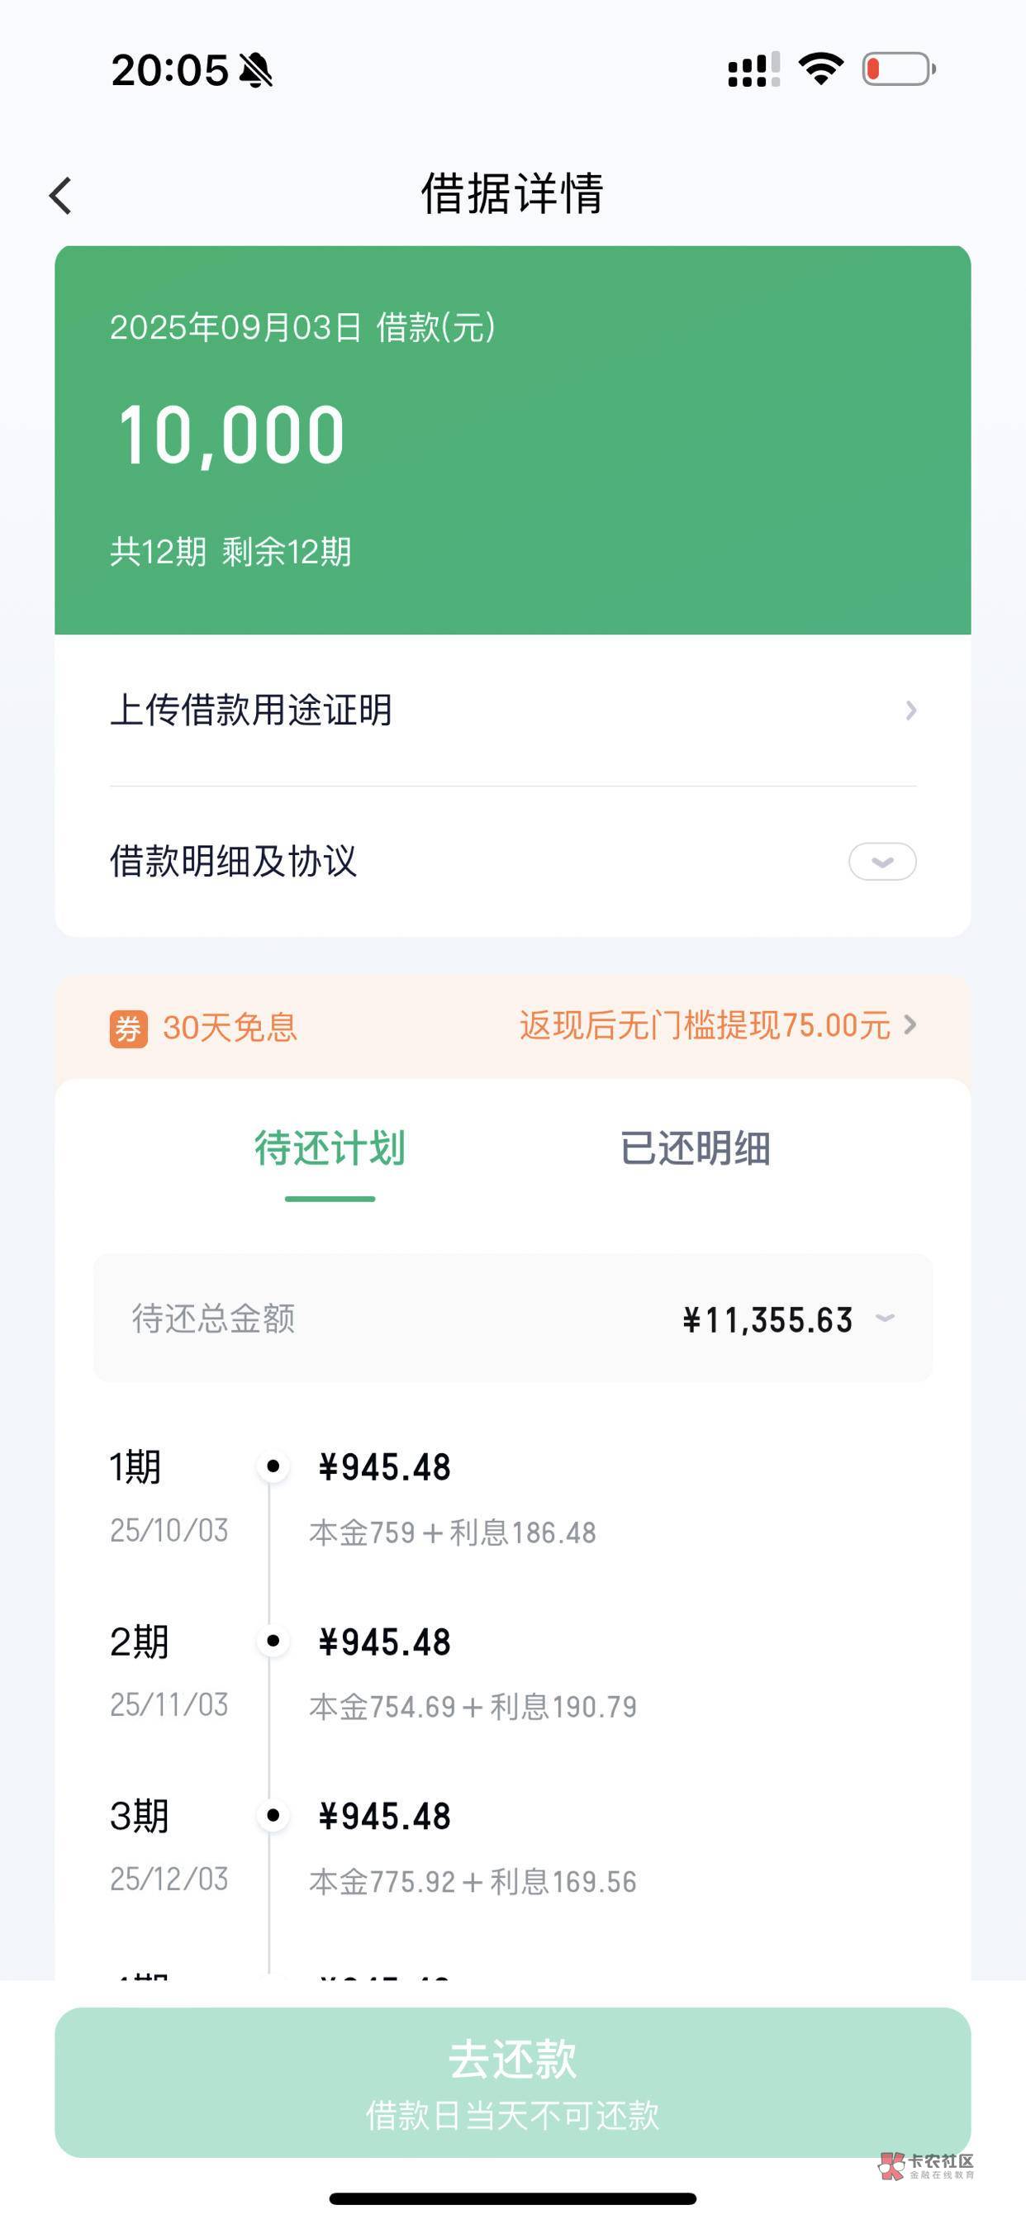Tap the period 3 timeline dot
Screen dimensions: 1026x2224
pos(273,1815)
